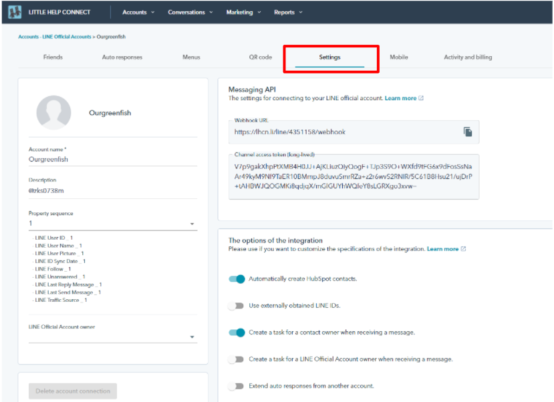Viewport: 554px width, 402px height.
Task: Open the Property sequence dropdown
Action: pyautogui.click(x=113, y=224)
